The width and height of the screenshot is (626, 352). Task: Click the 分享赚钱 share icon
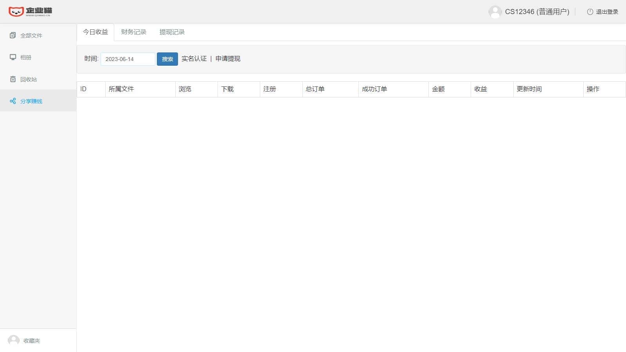13,101
